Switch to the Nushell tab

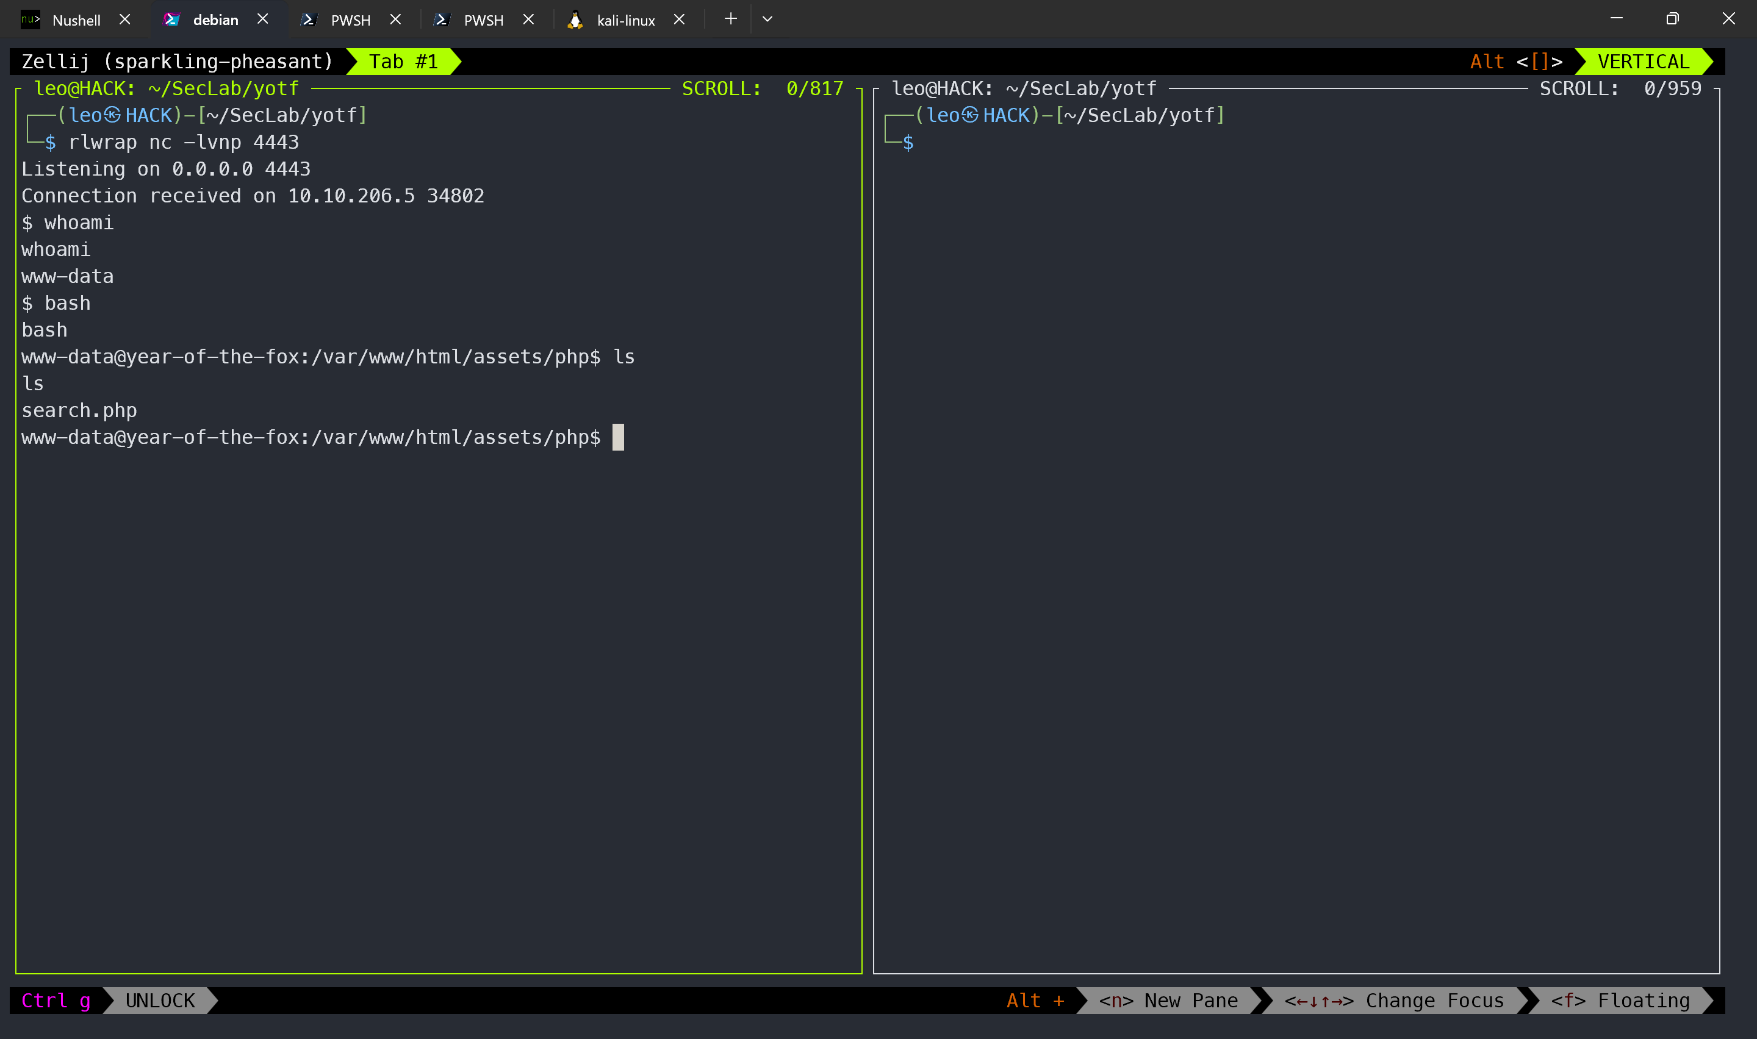[76, 20]
